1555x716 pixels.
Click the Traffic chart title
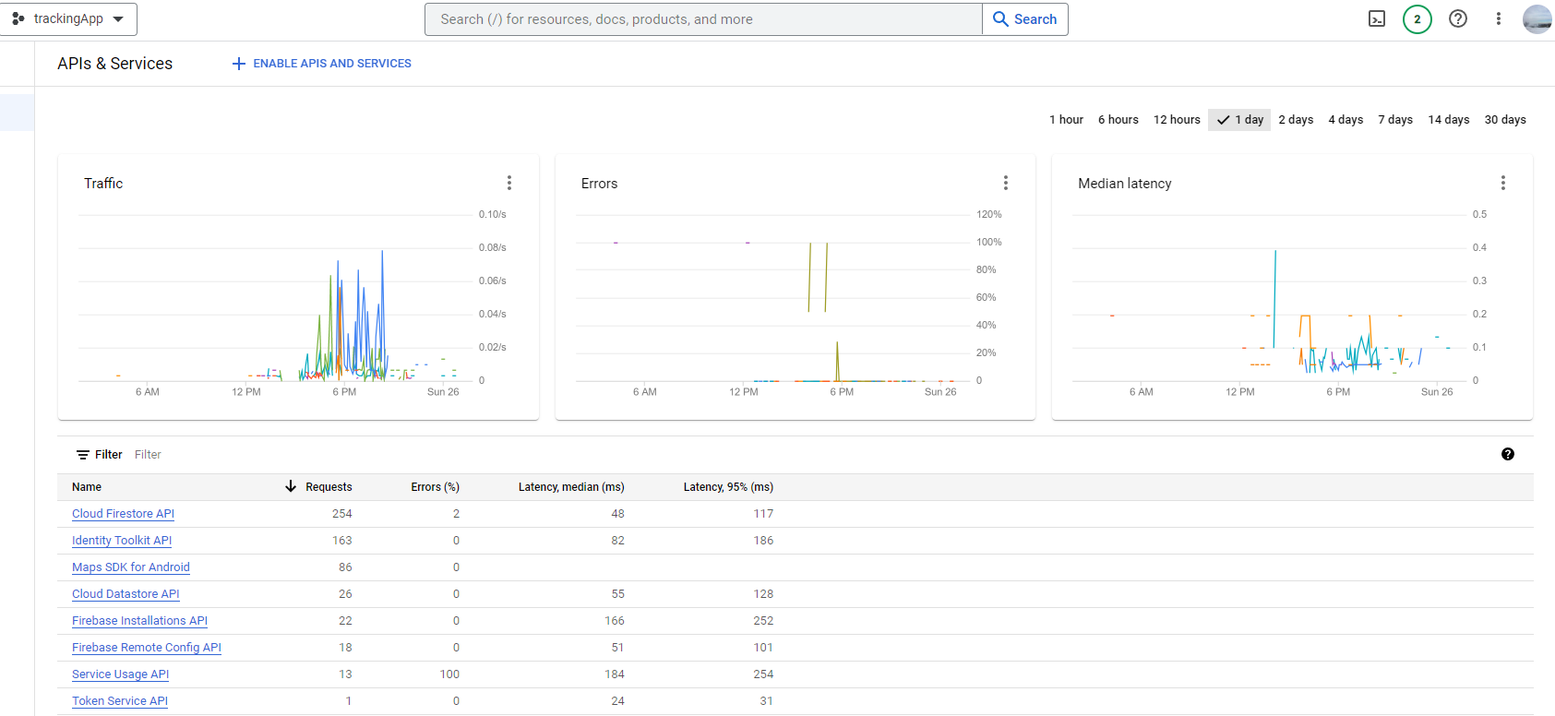click(x=103, y=184)
